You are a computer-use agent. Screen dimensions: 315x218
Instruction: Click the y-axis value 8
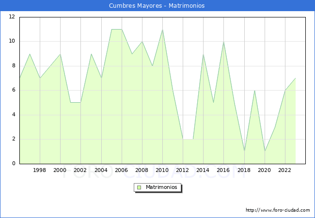14,65
